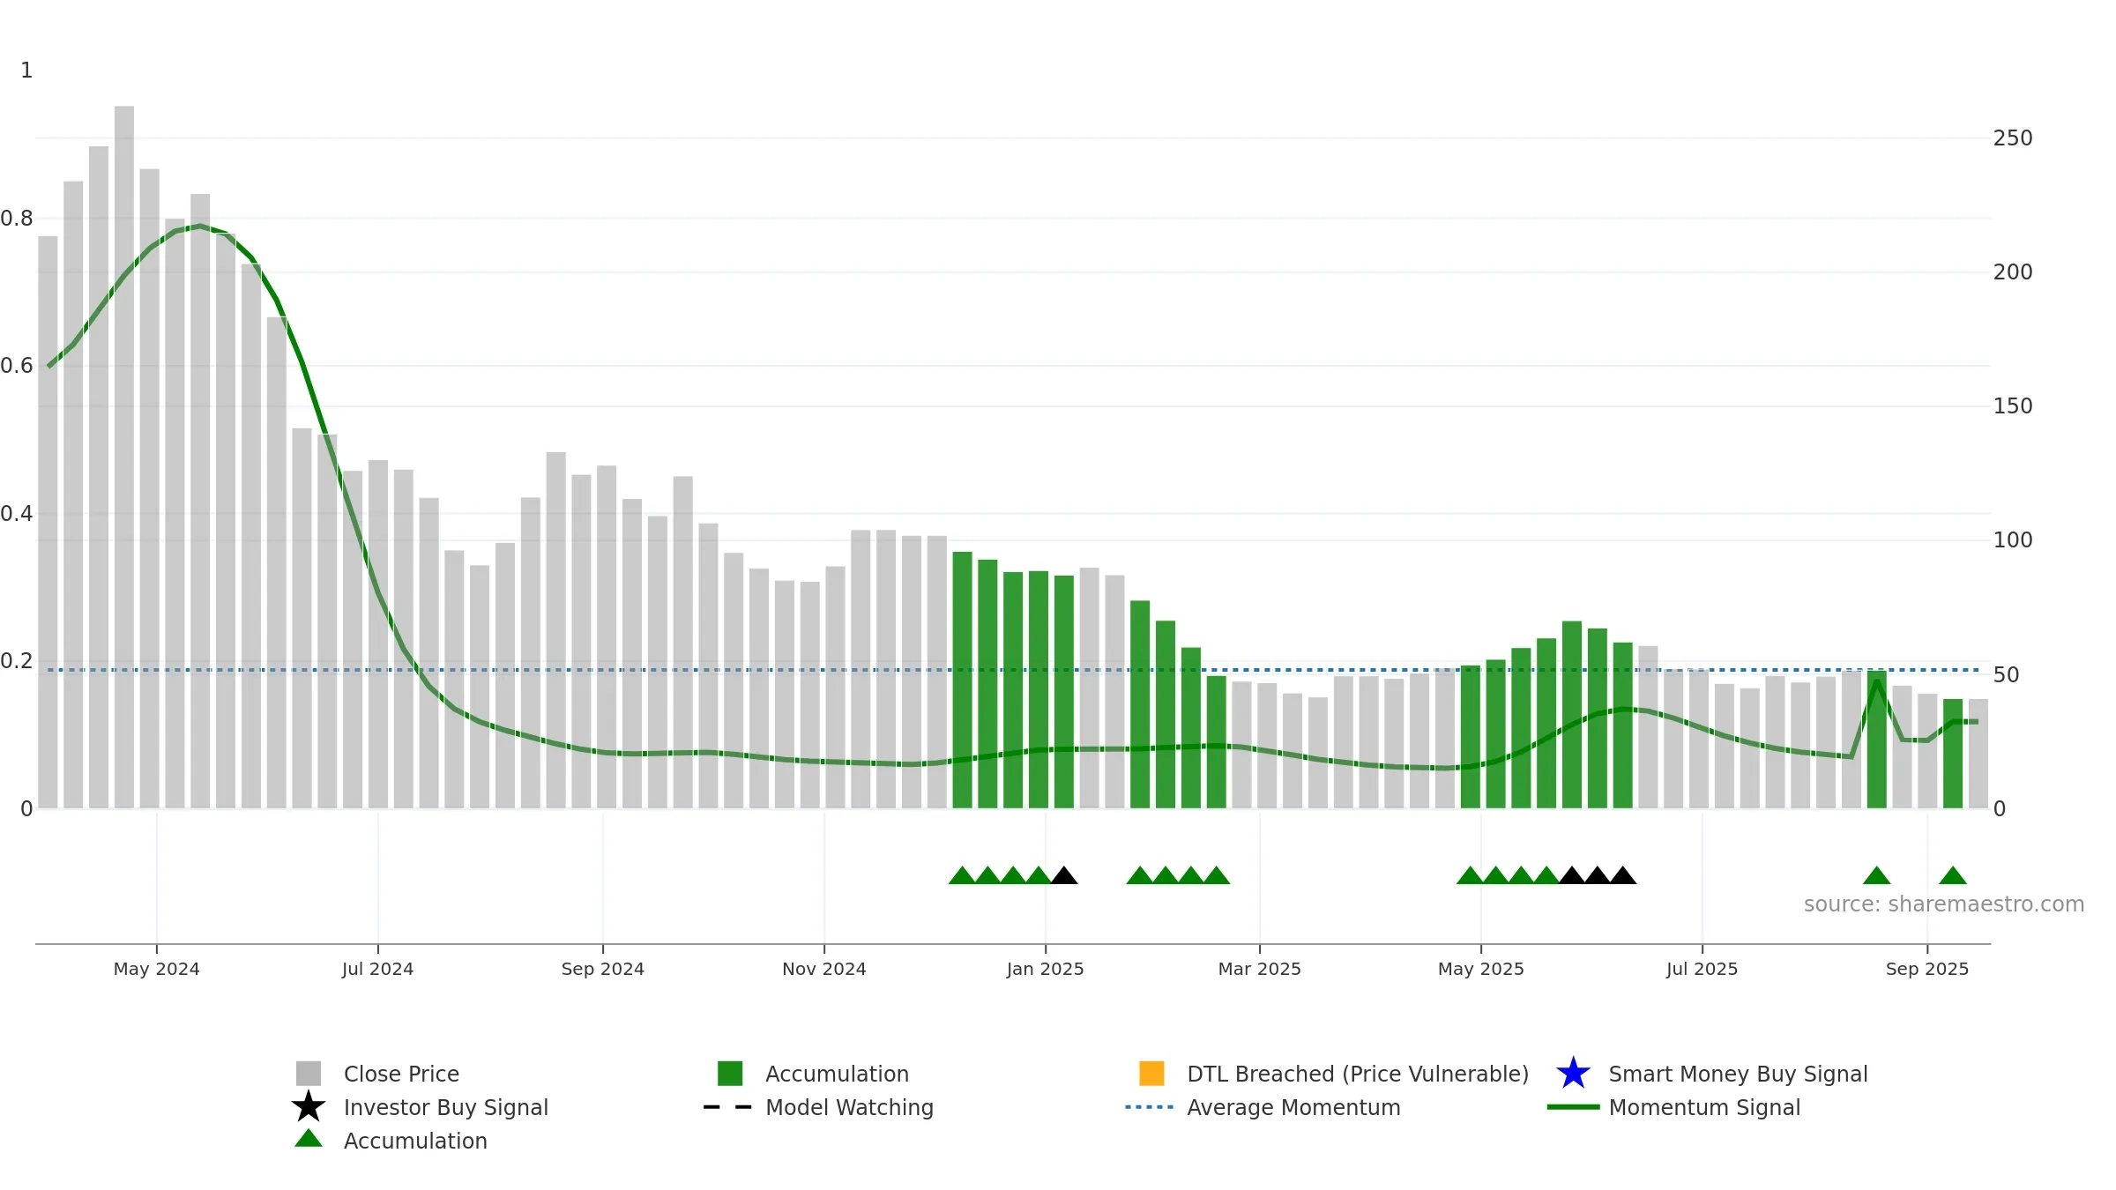2116x1190 pixels.
Task: Select the Momentum Signal legend label
Action: 1704,1107
